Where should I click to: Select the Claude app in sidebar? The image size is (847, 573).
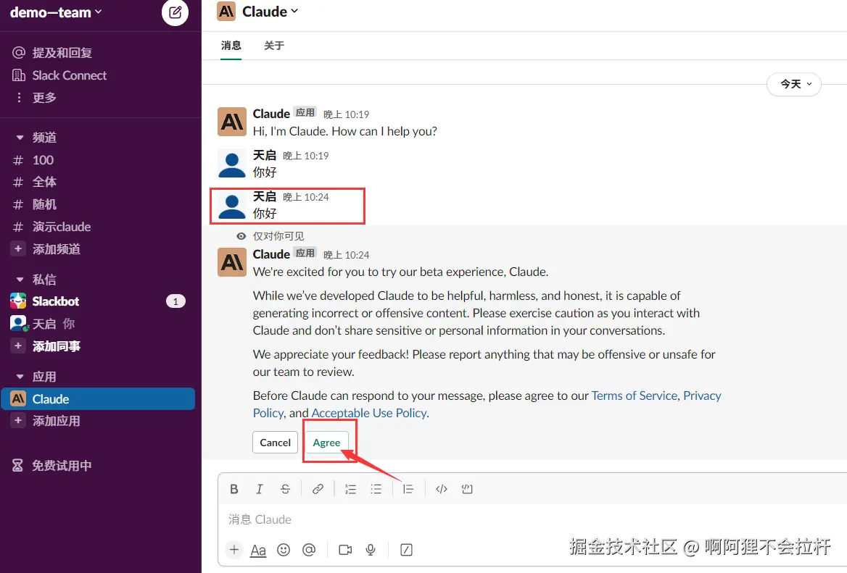[x=98, y=398]
